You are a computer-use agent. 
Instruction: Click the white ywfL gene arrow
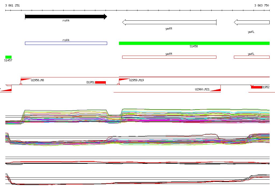click(x=252, y=22)
